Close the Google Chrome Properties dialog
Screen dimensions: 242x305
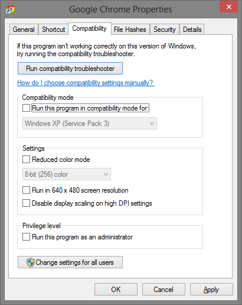click(x=228, y=7)
